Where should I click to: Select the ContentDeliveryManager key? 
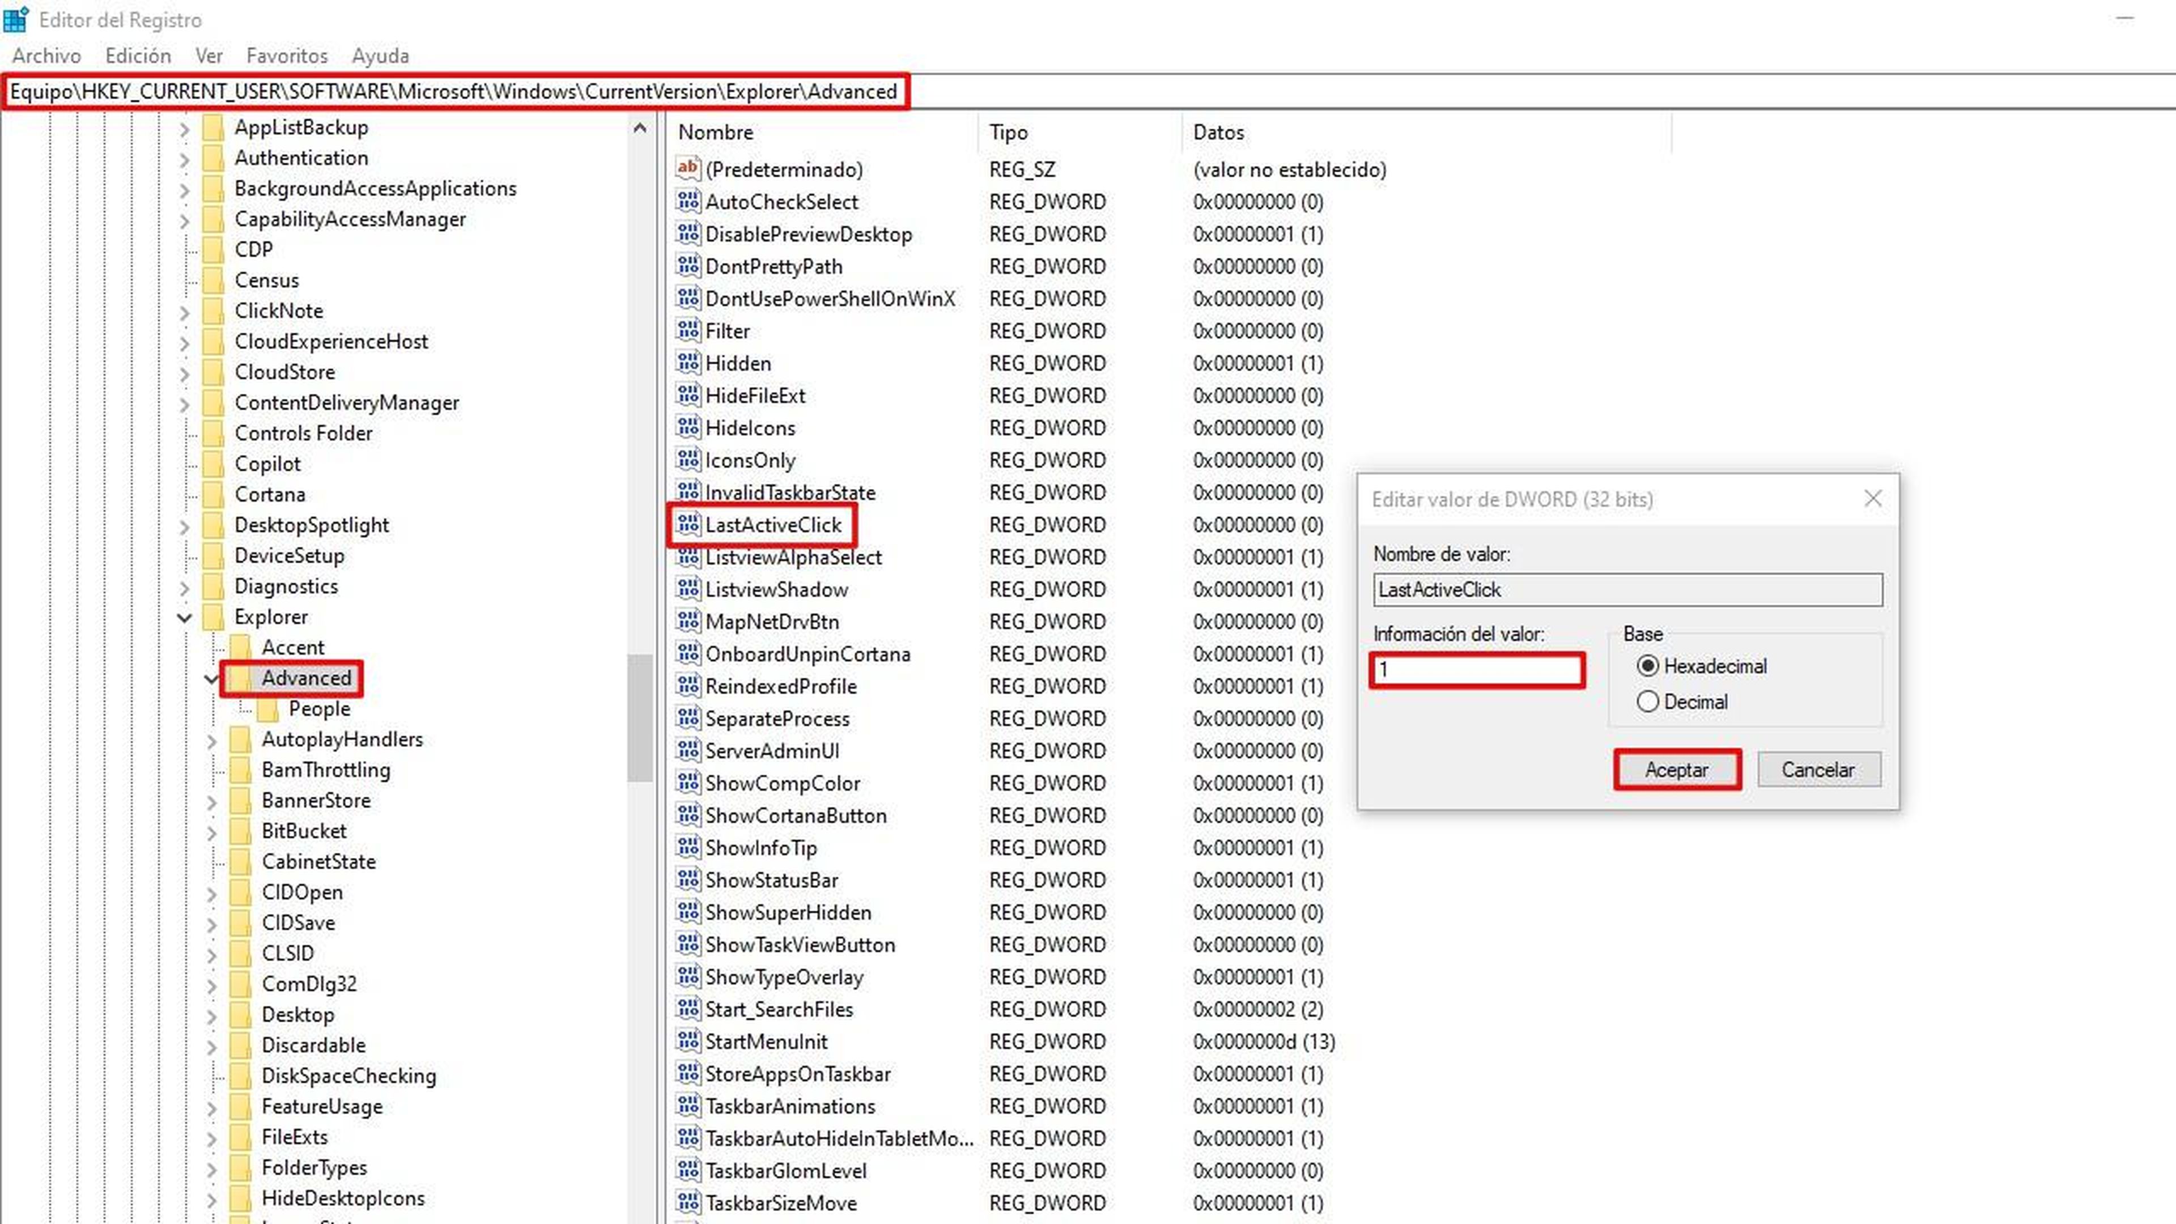(346, 403)
